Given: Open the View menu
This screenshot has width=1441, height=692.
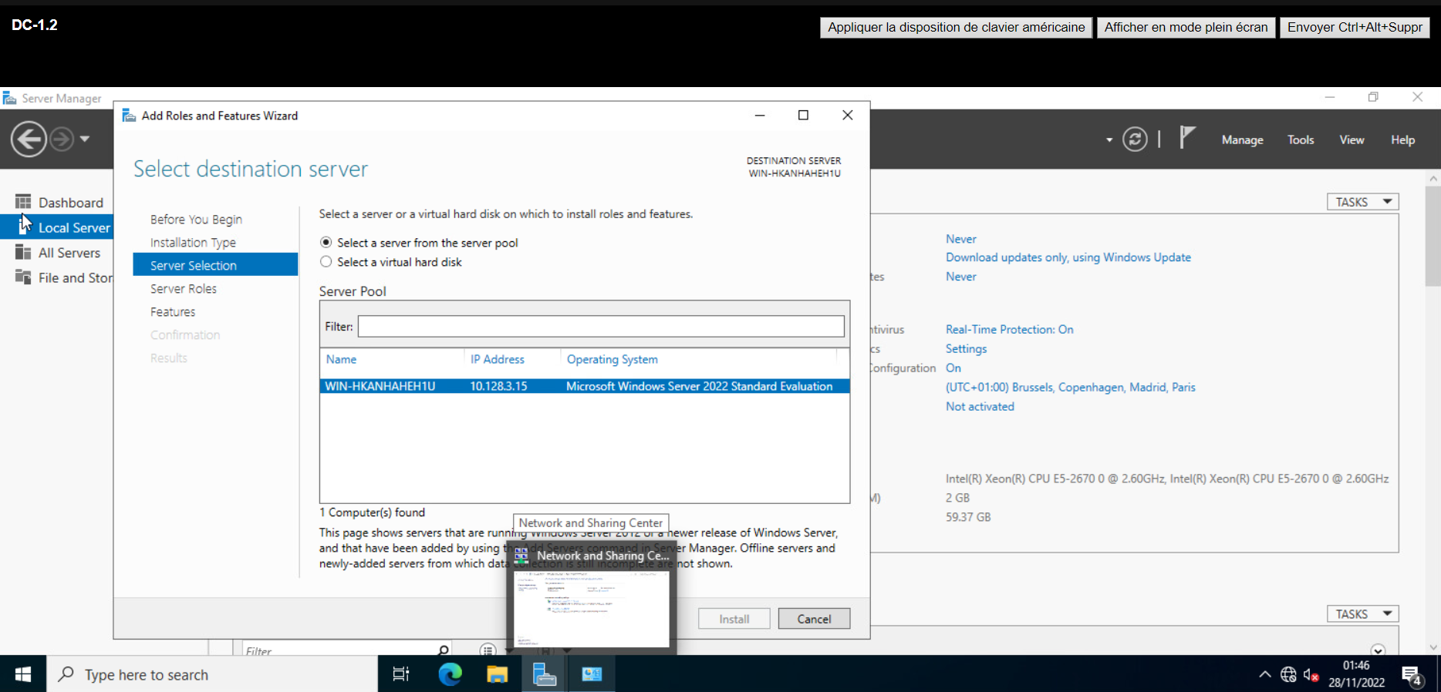Looking at the screenshot, I should (x=1352, y=139).
